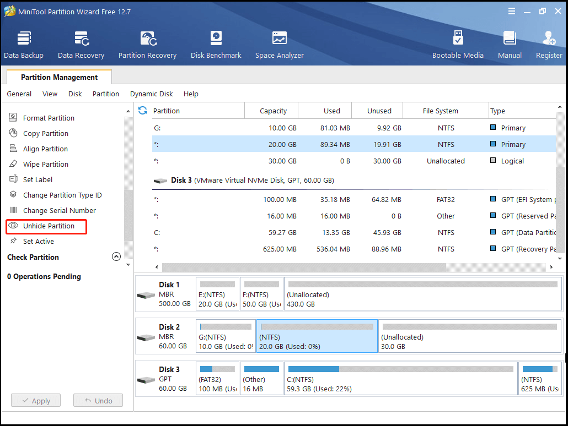Launch the Data Recovery tool
This screenshot has width=568, height=426.
pyautogui.click(x=81, y=45)
